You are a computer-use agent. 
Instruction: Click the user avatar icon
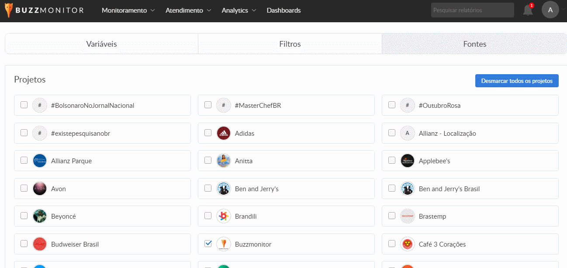point(550,10)
